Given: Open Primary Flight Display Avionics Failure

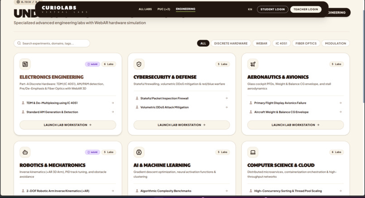Looking at the screenshot, I should (295, 103).
